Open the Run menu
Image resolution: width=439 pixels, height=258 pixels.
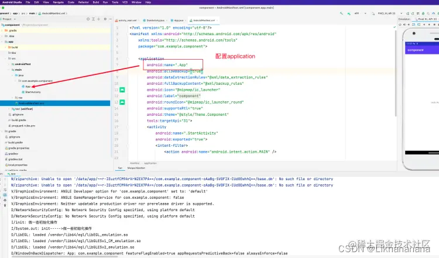coord(105,2)
